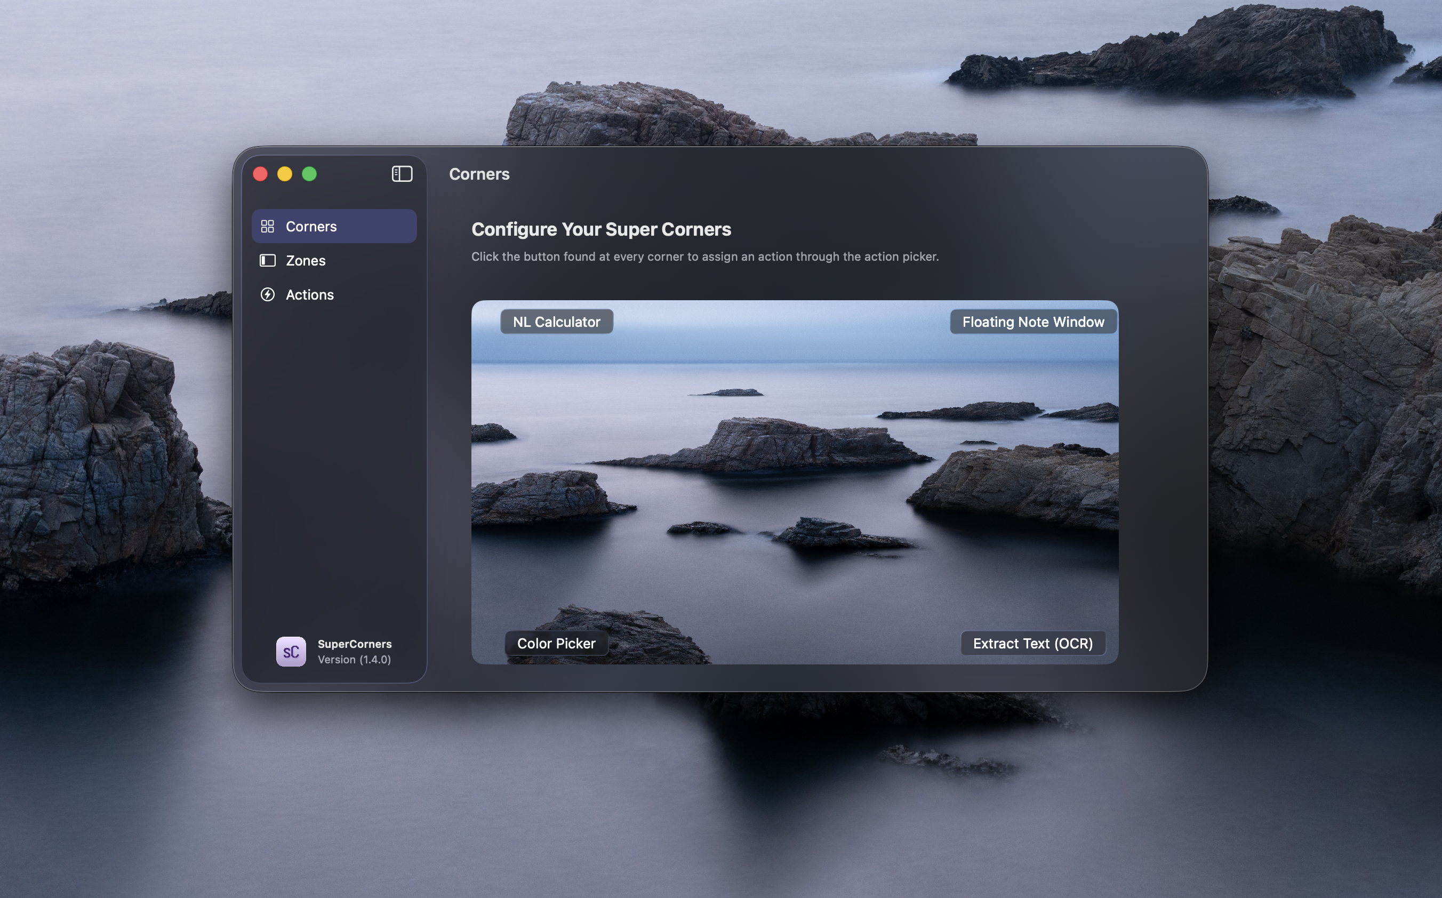Open the Floating Note Window corner picker
The height and width of the screenshot is (898, 1442).
click(1033, 322)
